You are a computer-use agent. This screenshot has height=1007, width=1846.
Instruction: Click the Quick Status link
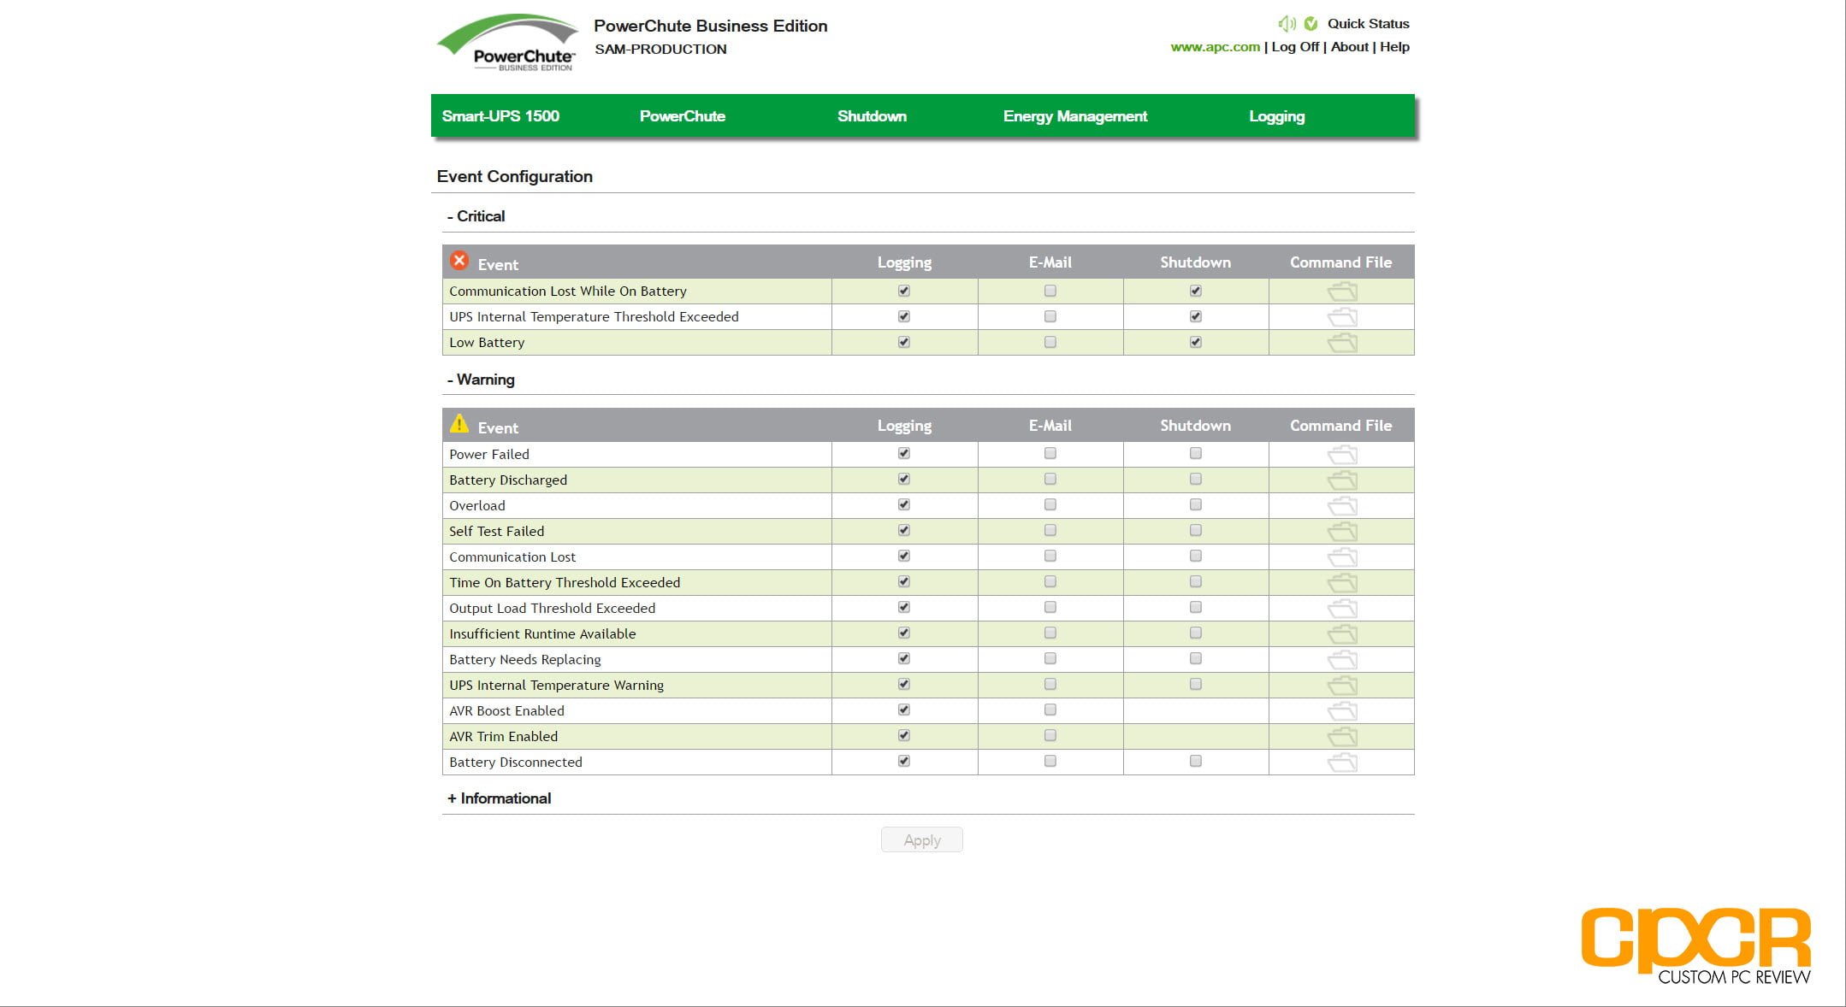[x=1368, y=24]
